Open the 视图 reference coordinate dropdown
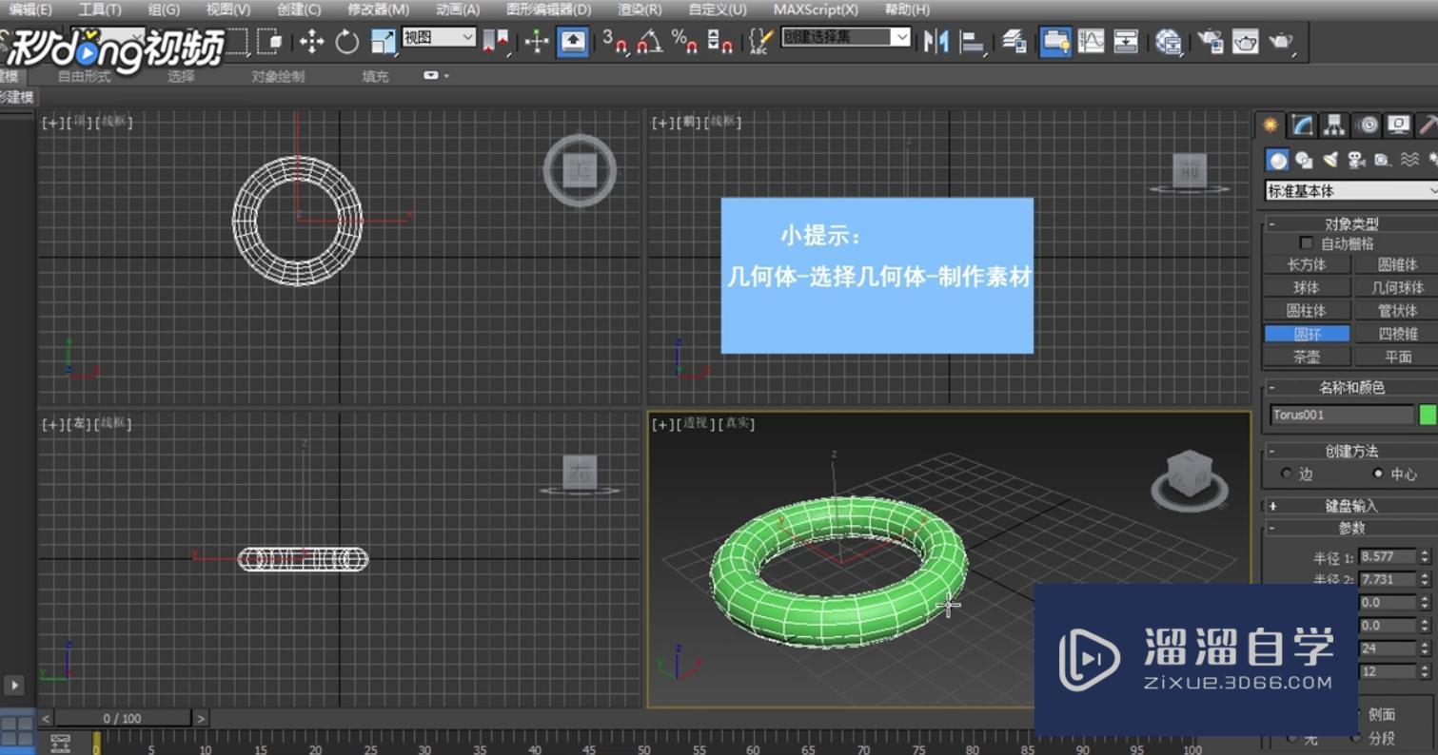Screen dimensions: 1438x755 (x=439, y=37)
